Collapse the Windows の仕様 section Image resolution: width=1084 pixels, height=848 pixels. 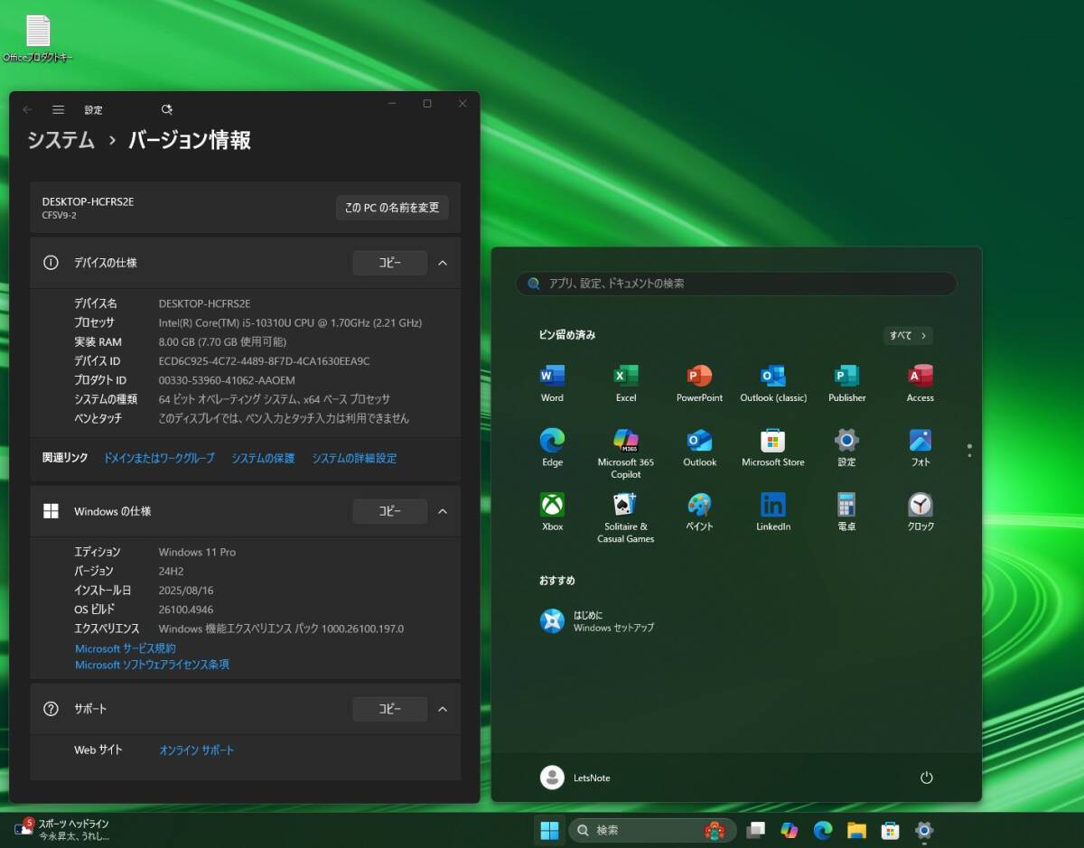443,511
